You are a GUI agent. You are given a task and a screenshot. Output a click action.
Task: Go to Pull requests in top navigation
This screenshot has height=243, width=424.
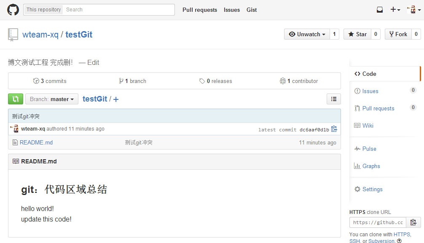[200, 10]
